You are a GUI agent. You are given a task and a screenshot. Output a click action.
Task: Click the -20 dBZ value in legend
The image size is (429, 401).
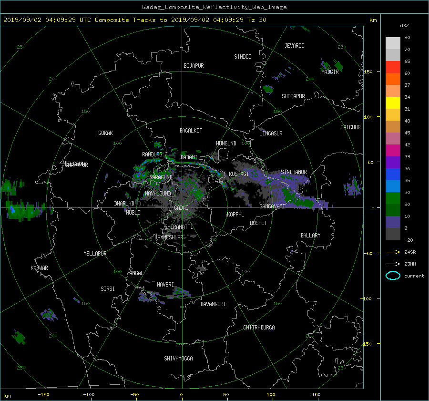pyautogui.click(x=409, y=240)
